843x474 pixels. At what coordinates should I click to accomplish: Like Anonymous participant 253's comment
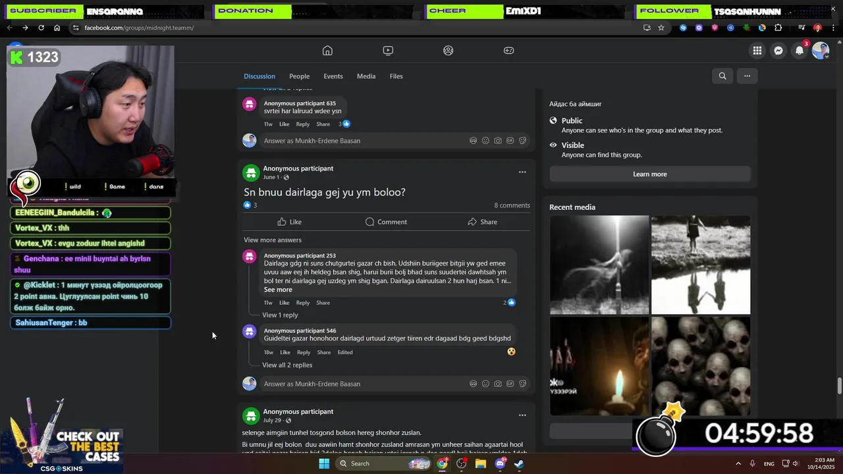point(284,303)
